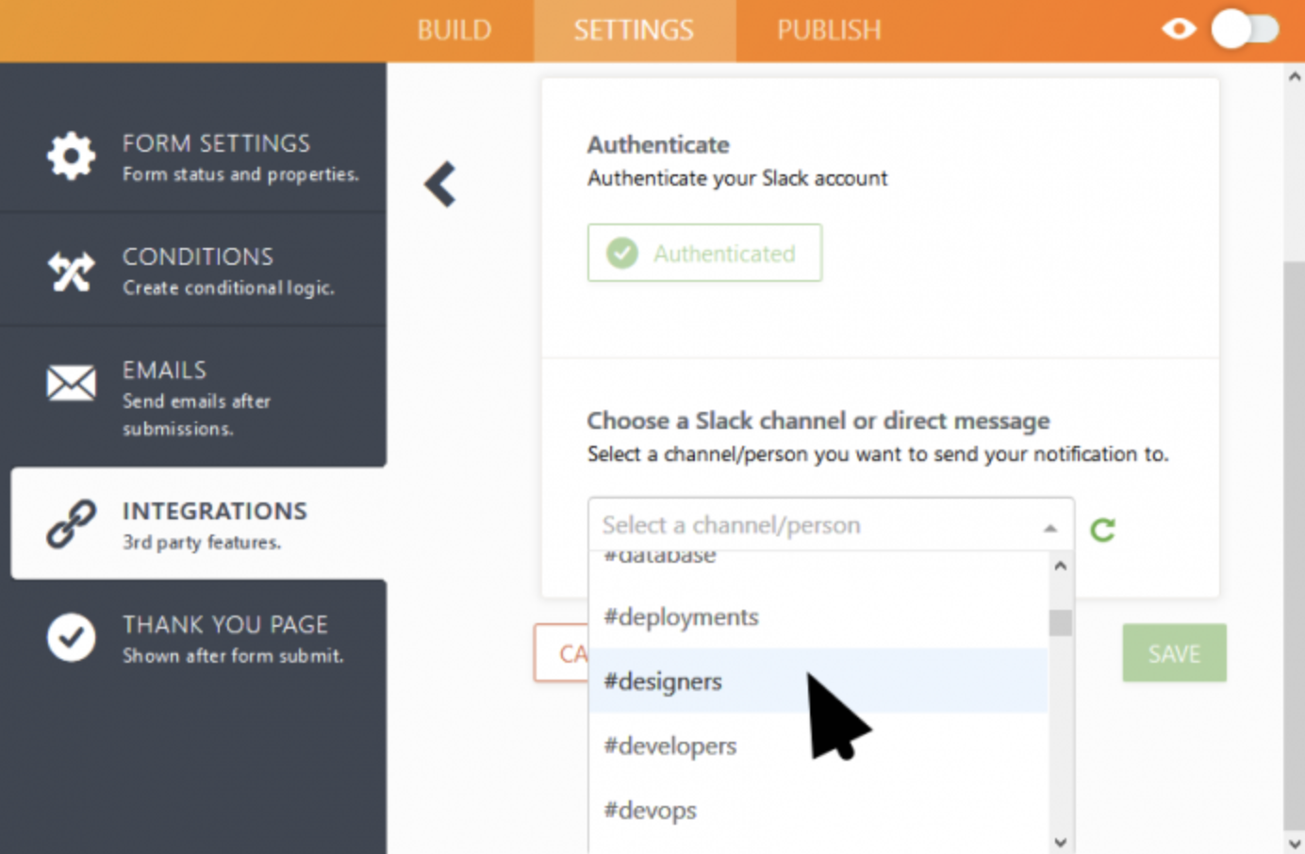Click the Form Settings gear icon
This screenshot has height=854, width=1305.
[x=72, y=156]
